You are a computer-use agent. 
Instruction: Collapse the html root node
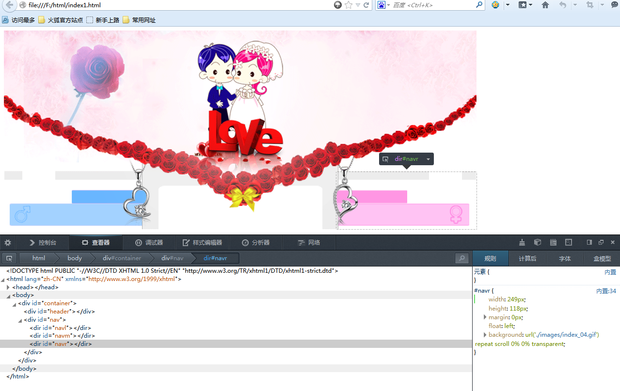(3, 280)
